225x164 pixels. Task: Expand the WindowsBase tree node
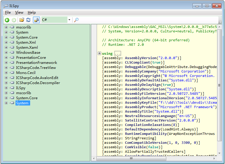tap(6, 52)
